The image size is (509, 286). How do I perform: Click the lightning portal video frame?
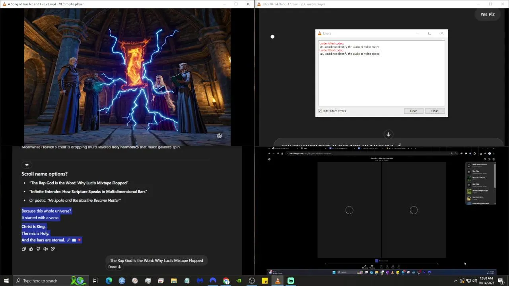coord(127,77)
